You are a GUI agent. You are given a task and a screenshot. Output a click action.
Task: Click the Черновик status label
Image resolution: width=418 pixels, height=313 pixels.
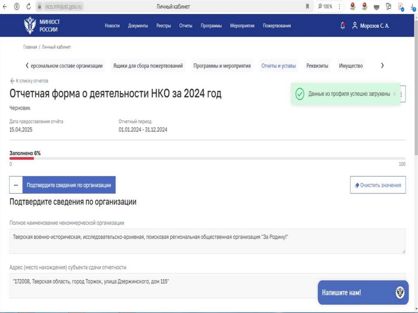pyautogui.click(x=20, y=108)
